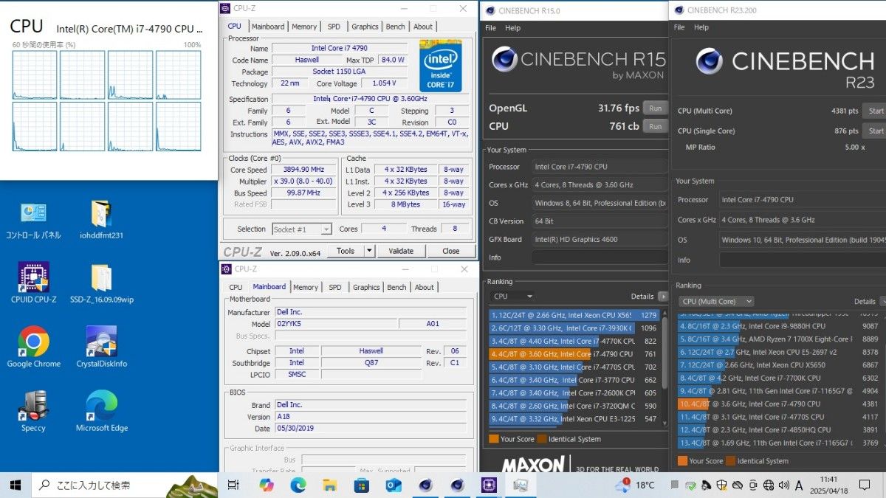Viewport: 886px width, 498px height.
Task: Open Bench tab in Processor CPU-Z window
Action: pos(396,27)
